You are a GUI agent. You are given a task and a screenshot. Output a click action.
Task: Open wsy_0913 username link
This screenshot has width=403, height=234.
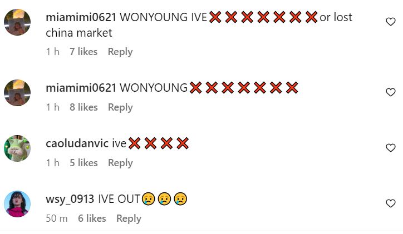pos(70,200)
